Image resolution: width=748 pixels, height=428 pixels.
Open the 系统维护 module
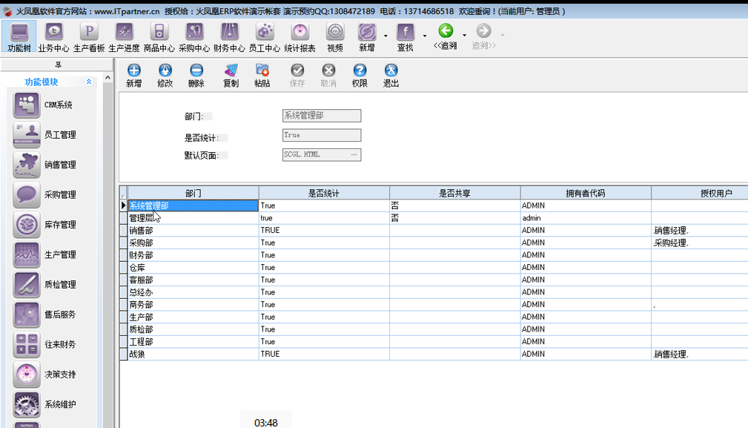pos(44,404)
